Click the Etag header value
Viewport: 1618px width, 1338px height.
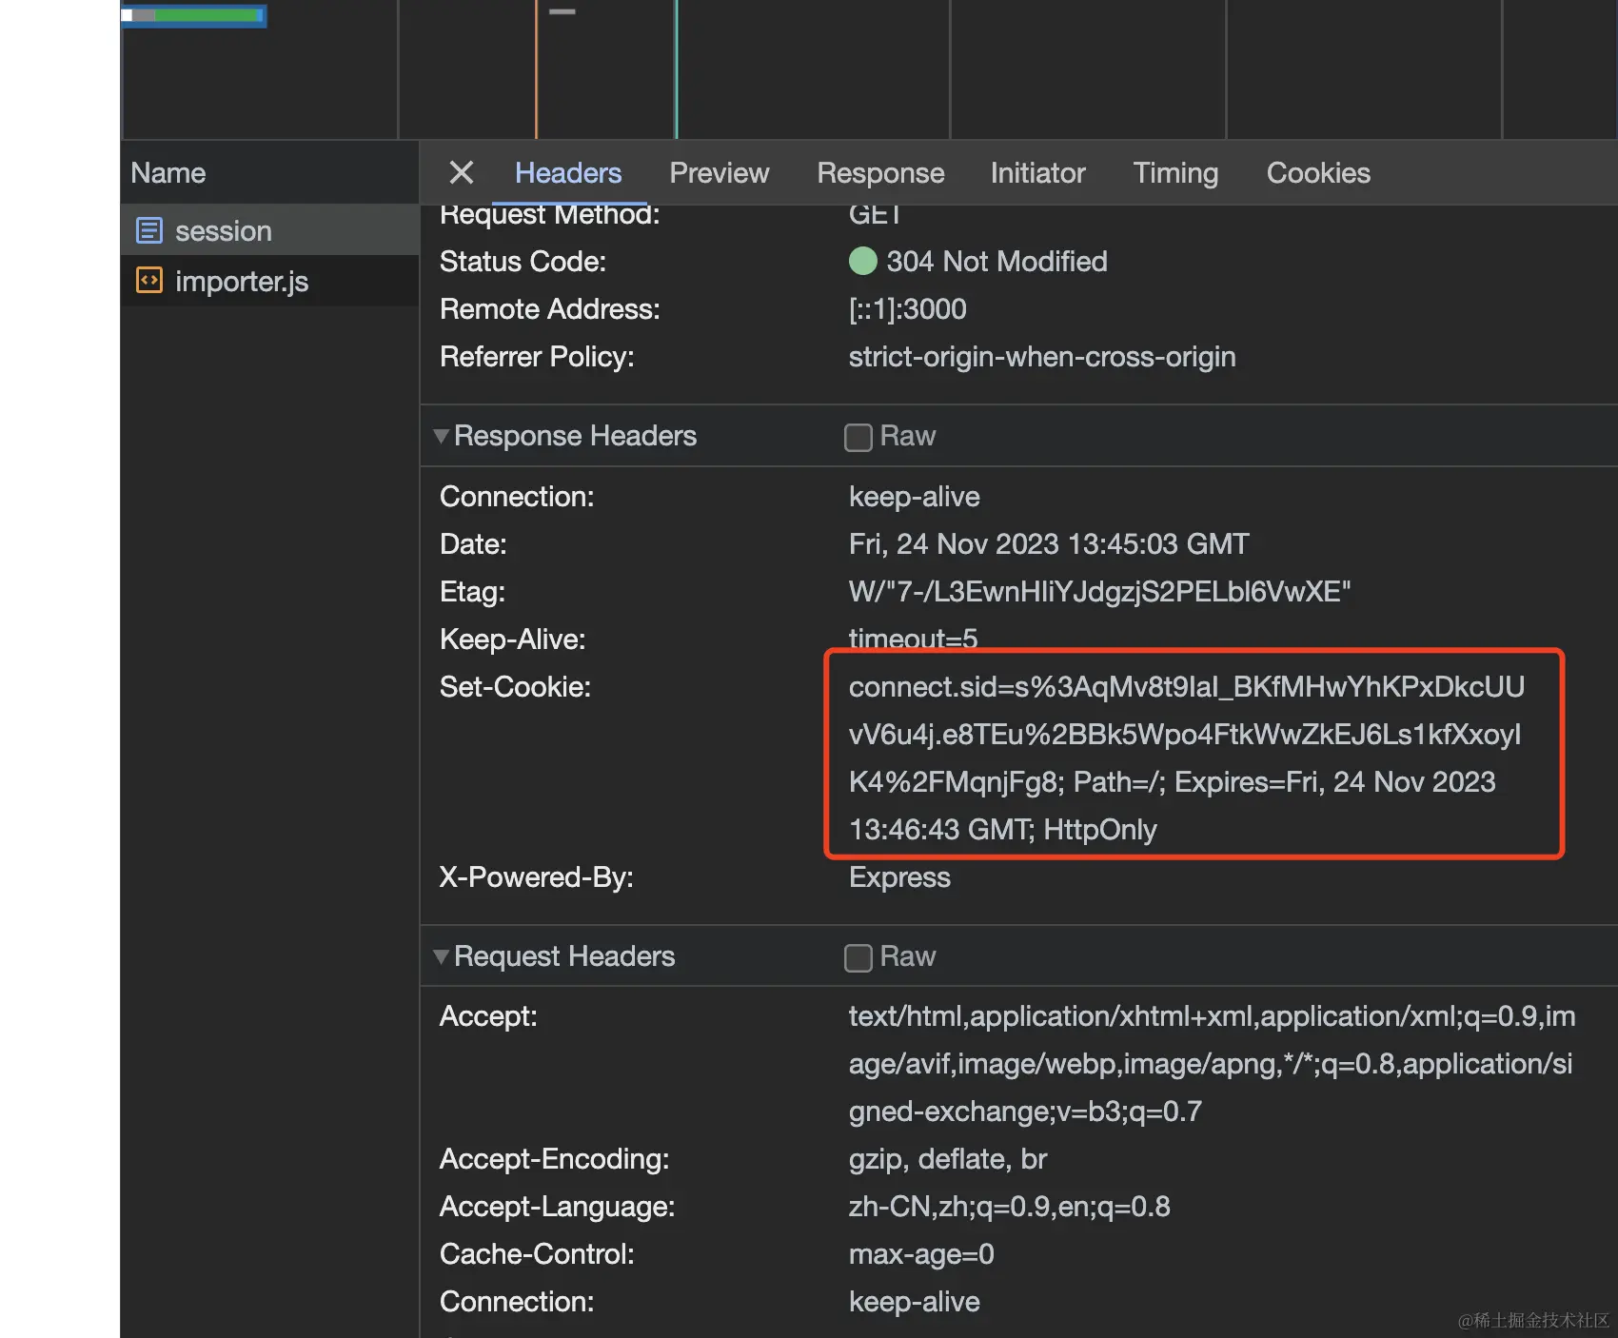tap(1099, 591)
